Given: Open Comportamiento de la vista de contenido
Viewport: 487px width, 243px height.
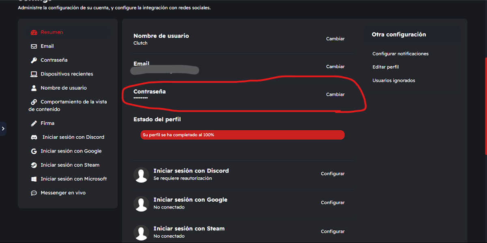Looking at the screenshot, I should pyautogui.click(x=67, y=105).
